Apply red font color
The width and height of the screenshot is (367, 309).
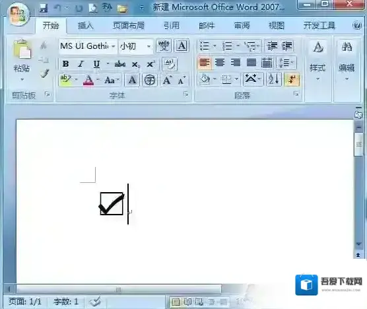coord(88,81)
